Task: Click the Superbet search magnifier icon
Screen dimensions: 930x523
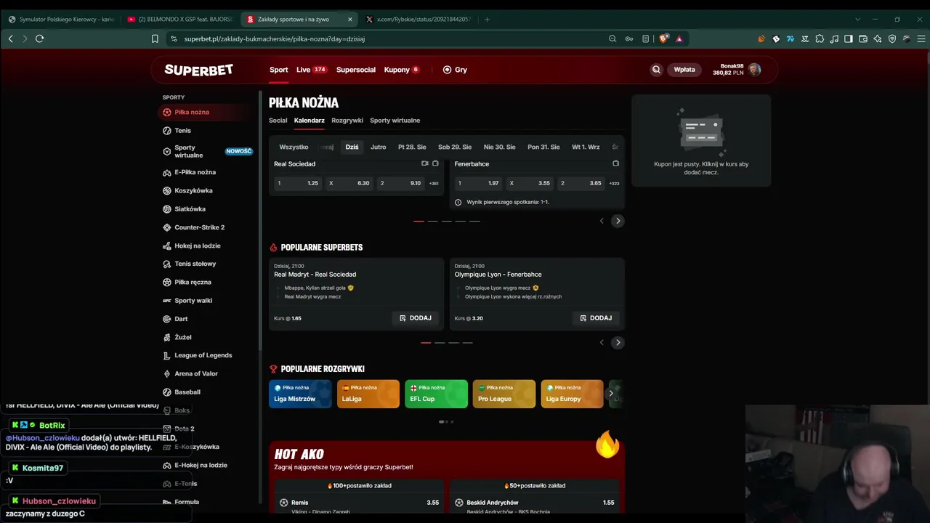Action: pos(656,70)
